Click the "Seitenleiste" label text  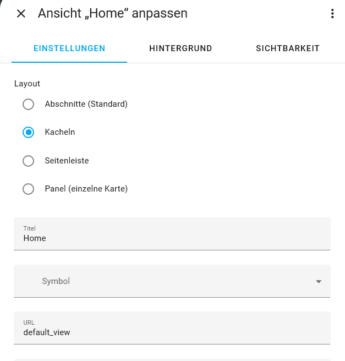tap(67, 161)
